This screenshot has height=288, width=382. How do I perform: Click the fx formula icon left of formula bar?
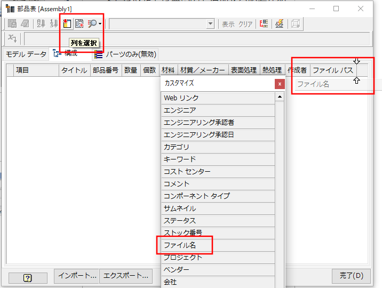tap(12, 38)
